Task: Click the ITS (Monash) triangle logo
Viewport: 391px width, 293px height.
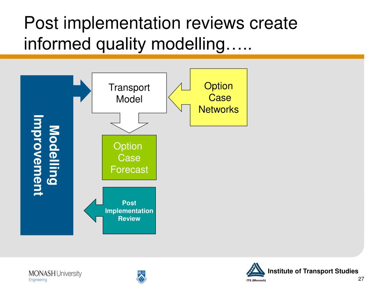Action: click(255, 272)
